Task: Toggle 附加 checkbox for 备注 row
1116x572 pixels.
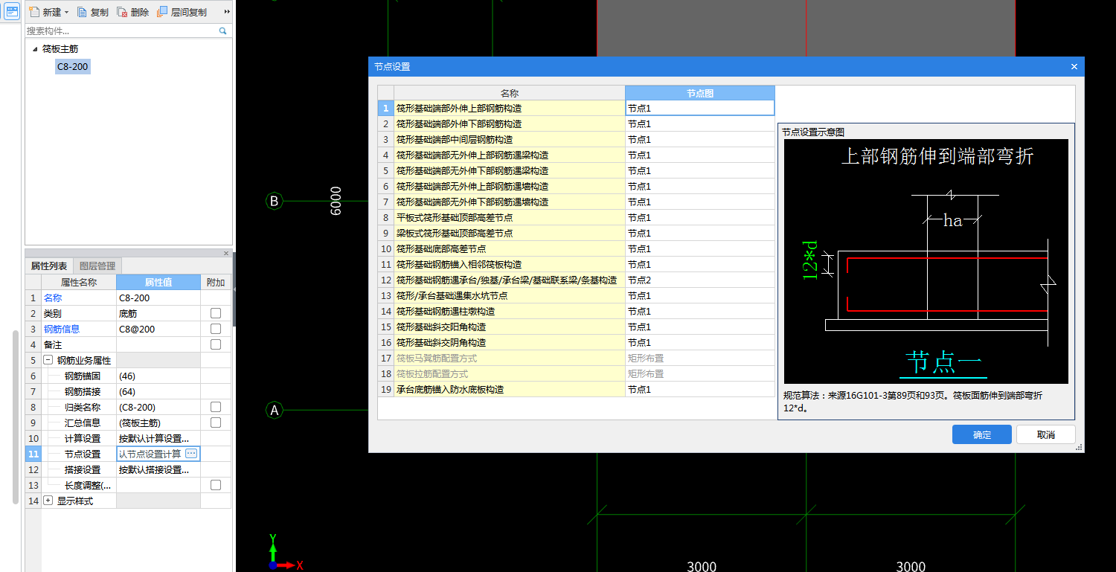Action: [x=216, y=344]
